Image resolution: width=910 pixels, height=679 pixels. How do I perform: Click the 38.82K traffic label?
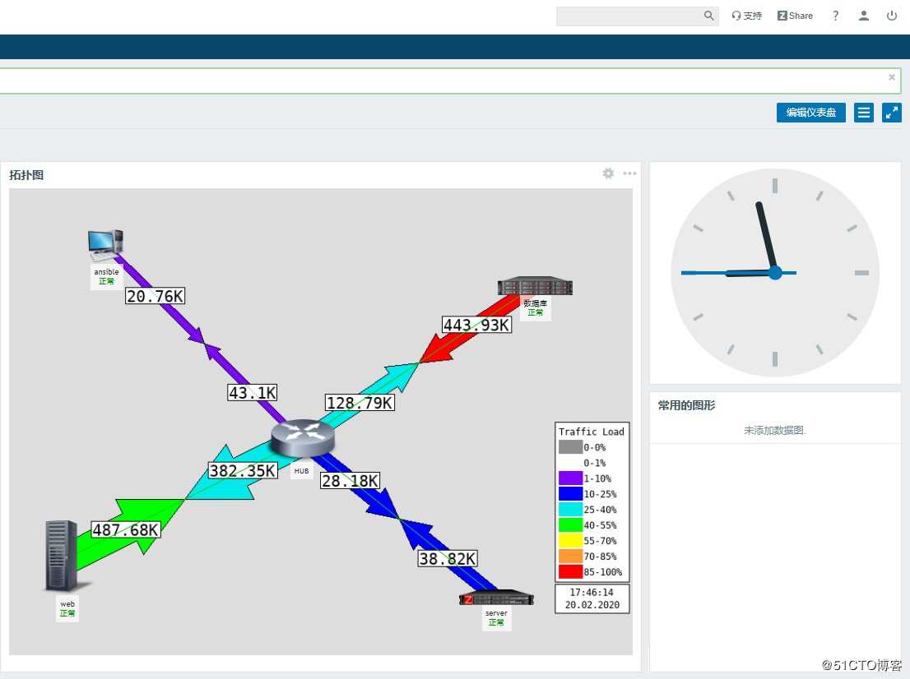click(448, 558)
